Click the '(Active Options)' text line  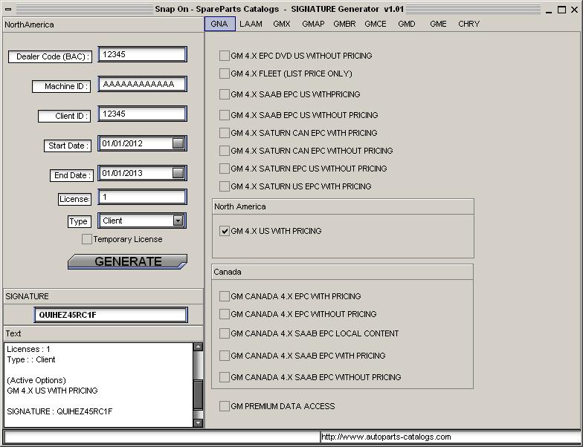[x=36, y=380]
